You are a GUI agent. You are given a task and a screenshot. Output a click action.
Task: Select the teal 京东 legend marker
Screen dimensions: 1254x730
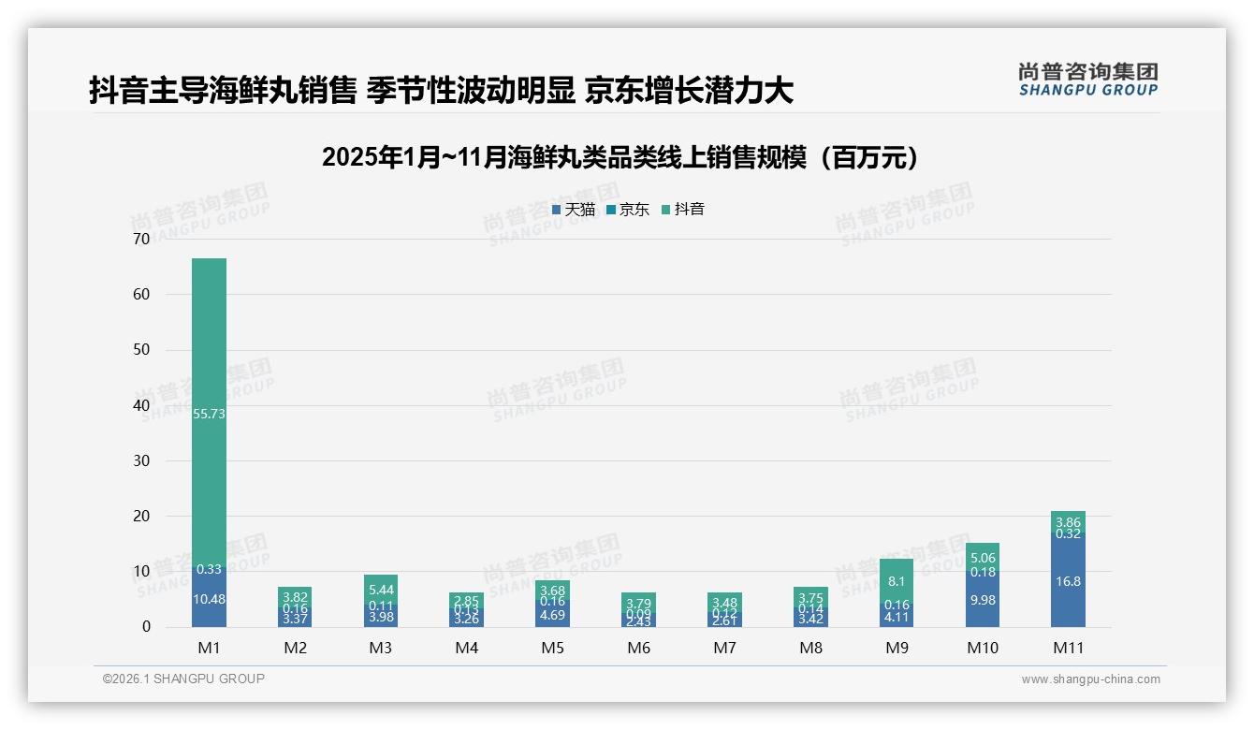(611, 210)
